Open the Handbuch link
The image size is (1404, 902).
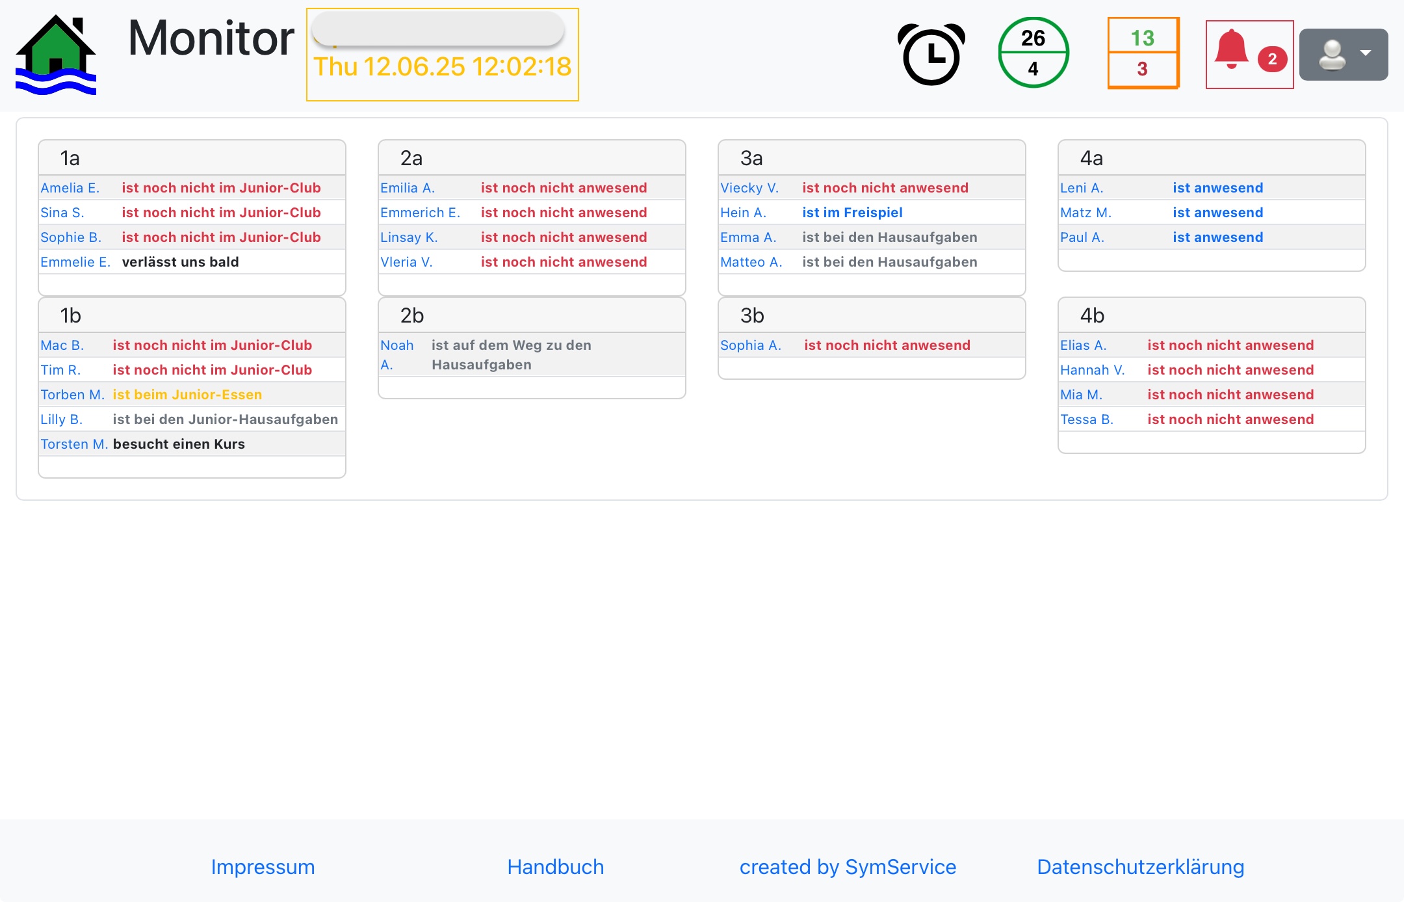(555, 866)
